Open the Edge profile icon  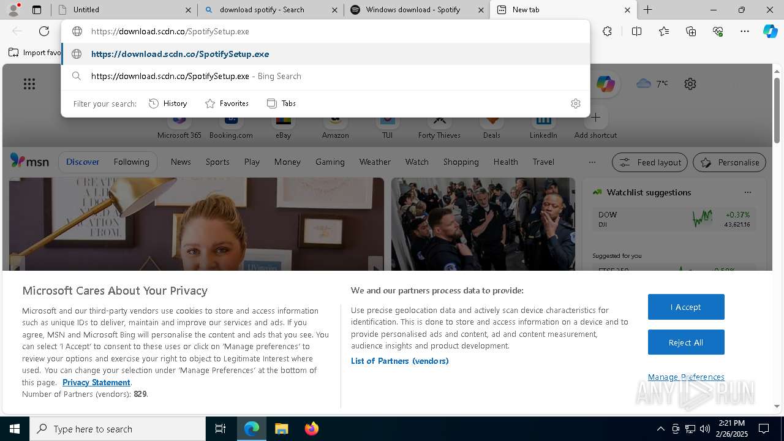coord(13,10)
